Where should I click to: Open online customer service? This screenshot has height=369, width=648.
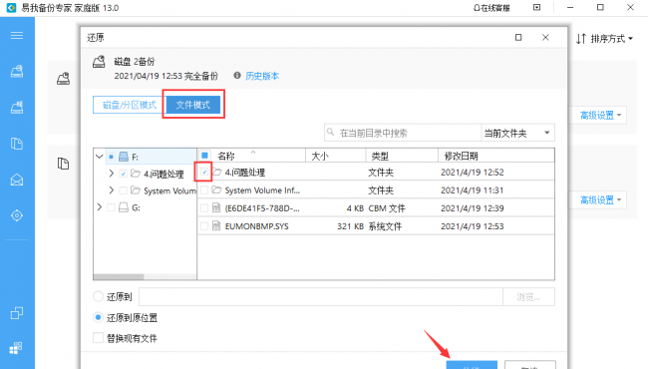coord(491,8)
